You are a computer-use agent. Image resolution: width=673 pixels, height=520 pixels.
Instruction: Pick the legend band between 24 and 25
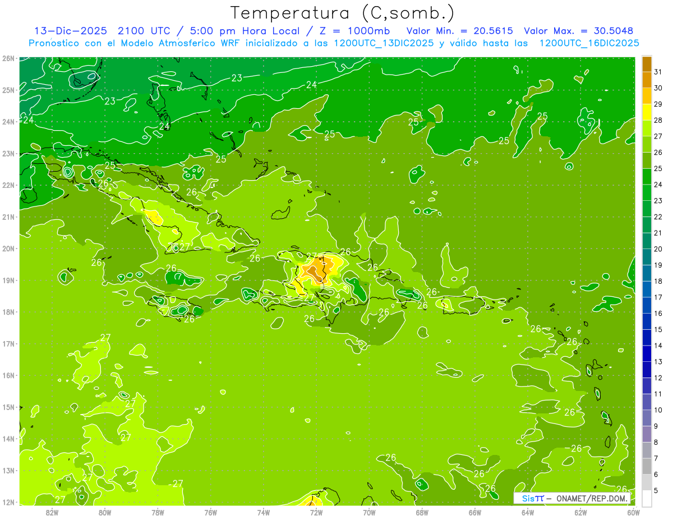pos(647,176)
